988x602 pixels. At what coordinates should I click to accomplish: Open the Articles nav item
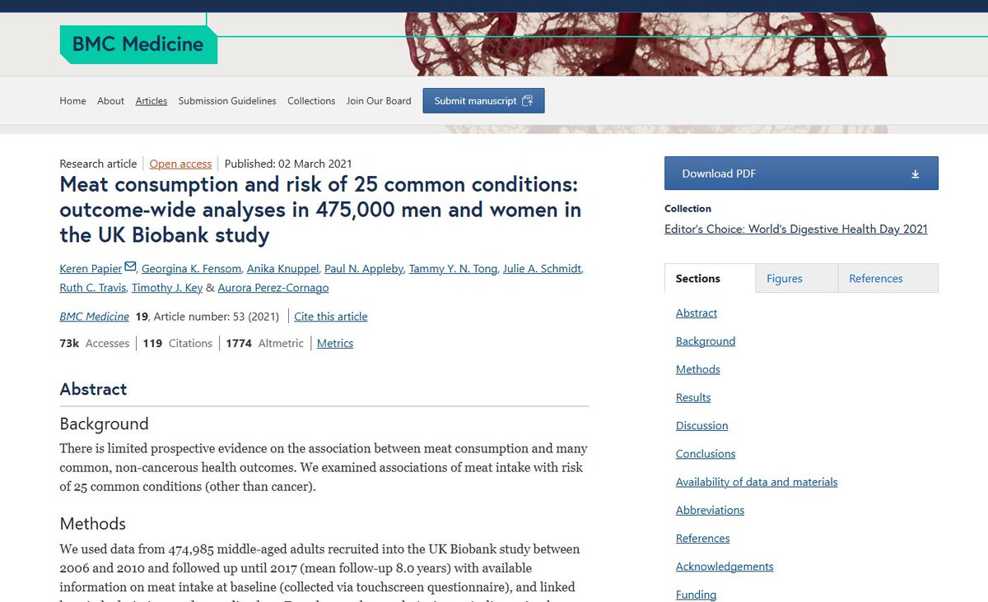pyautogui.click(x=151, y=101)
